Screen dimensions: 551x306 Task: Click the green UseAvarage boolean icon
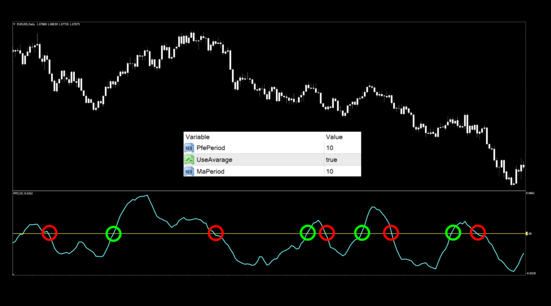coord(188,160)
